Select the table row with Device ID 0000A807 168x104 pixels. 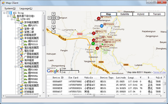pos(105,82)
